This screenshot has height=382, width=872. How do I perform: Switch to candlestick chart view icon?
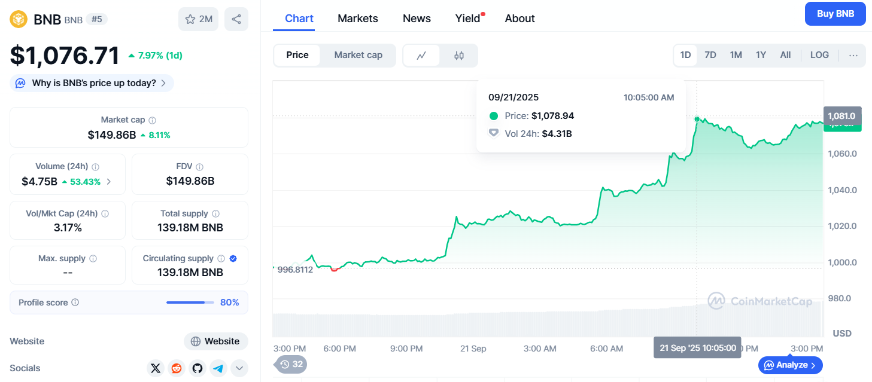pos(459,56)
